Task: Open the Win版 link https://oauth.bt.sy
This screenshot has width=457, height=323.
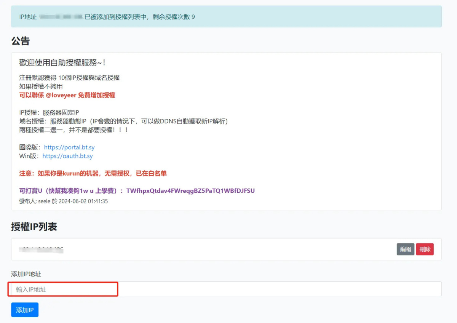Action: pos(68,156)
